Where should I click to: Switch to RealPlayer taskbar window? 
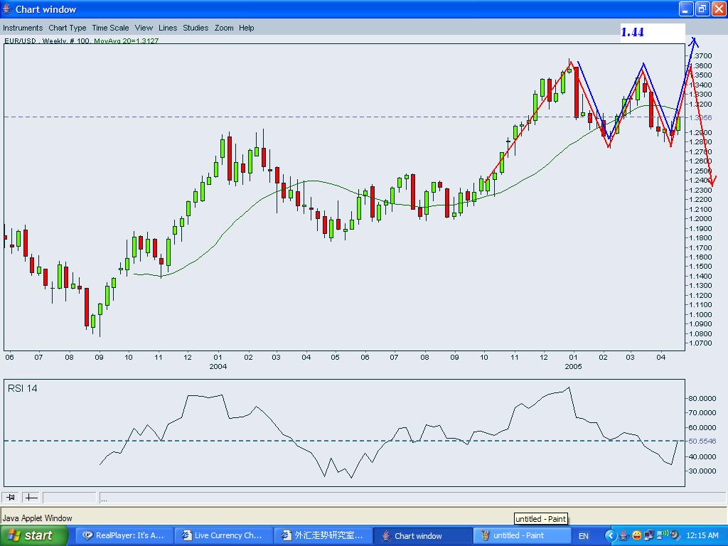click(124, 535)
